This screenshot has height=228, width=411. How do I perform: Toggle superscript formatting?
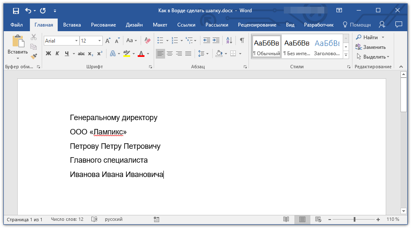(100, 54)
